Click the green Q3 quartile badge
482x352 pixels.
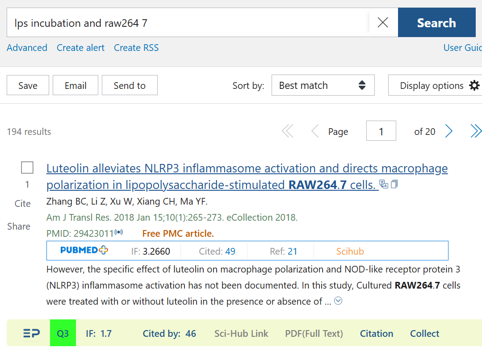pyautogui.click(x=63, y=333)
